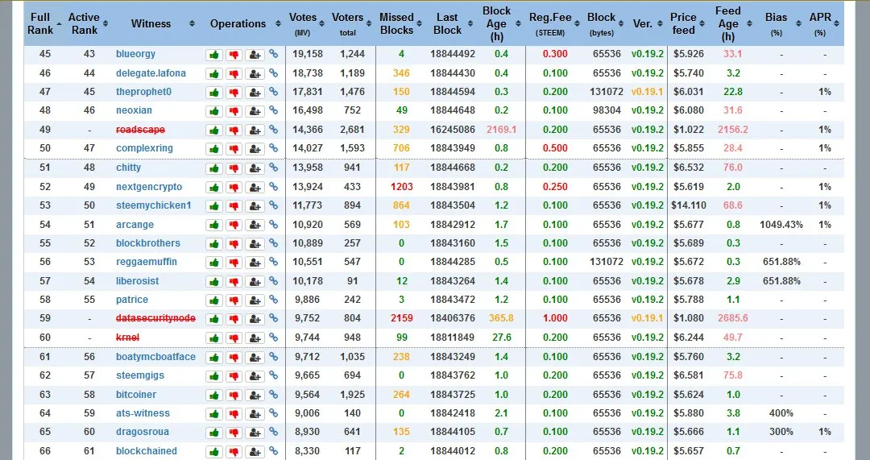Thumbs-down icon in roadscape row
The image size is (870, 460).
234,130
